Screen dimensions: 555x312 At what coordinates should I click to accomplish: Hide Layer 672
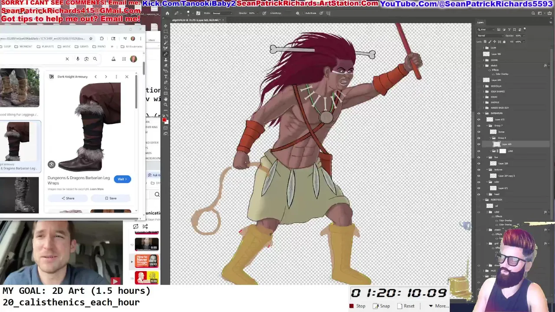479,120
